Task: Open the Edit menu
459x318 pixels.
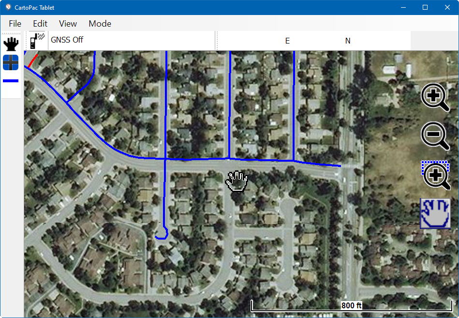Action: click(40, 24)
